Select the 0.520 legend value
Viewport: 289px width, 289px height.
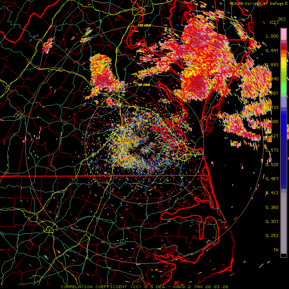[x=272, y=164]
